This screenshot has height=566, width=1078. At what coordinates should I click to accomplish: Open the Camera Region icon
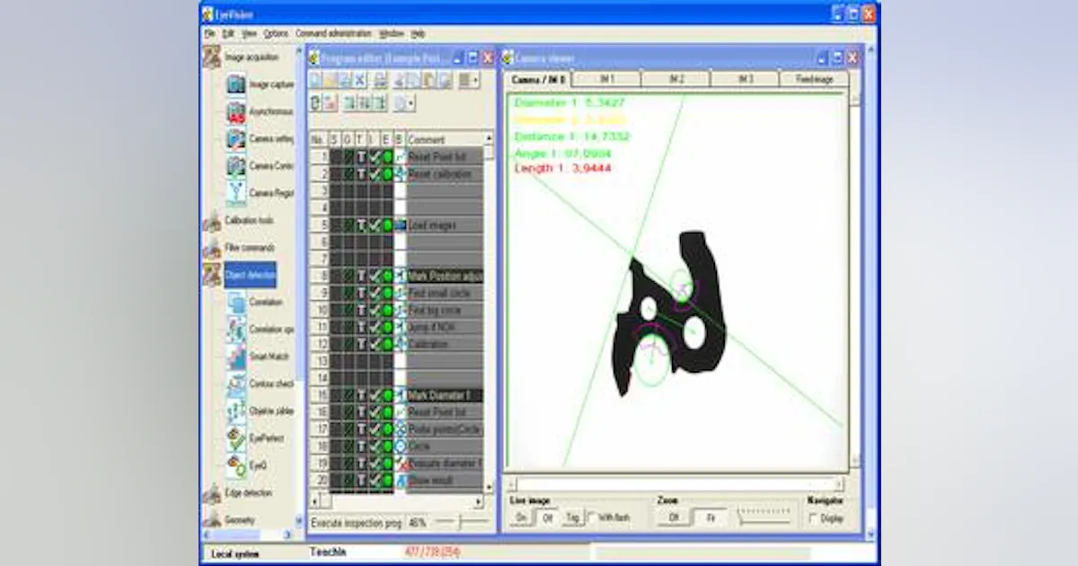(236, 193)
